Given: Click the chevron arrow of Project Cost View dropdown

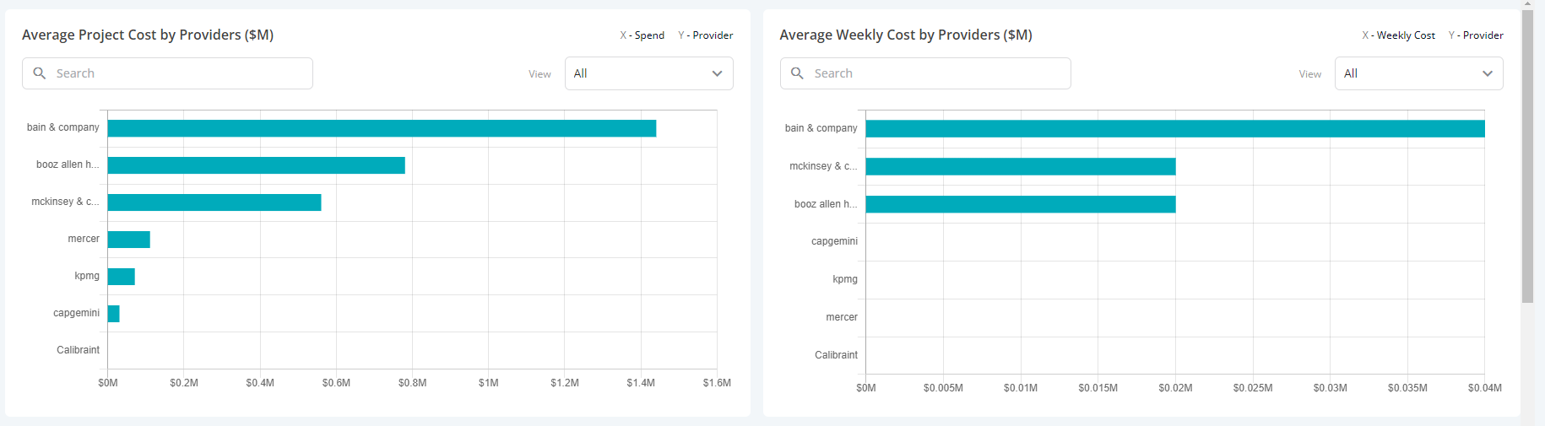Looking at the screenshot, I should pos(717,73).
